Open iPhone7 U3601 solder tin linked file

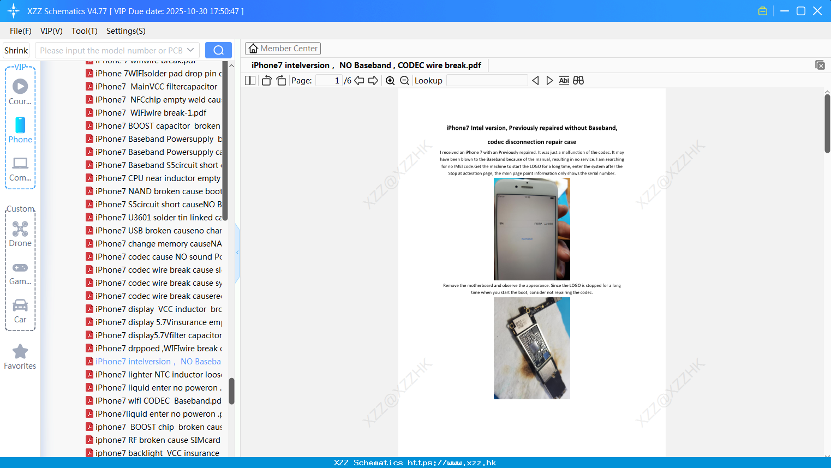[x=153, y=218]
